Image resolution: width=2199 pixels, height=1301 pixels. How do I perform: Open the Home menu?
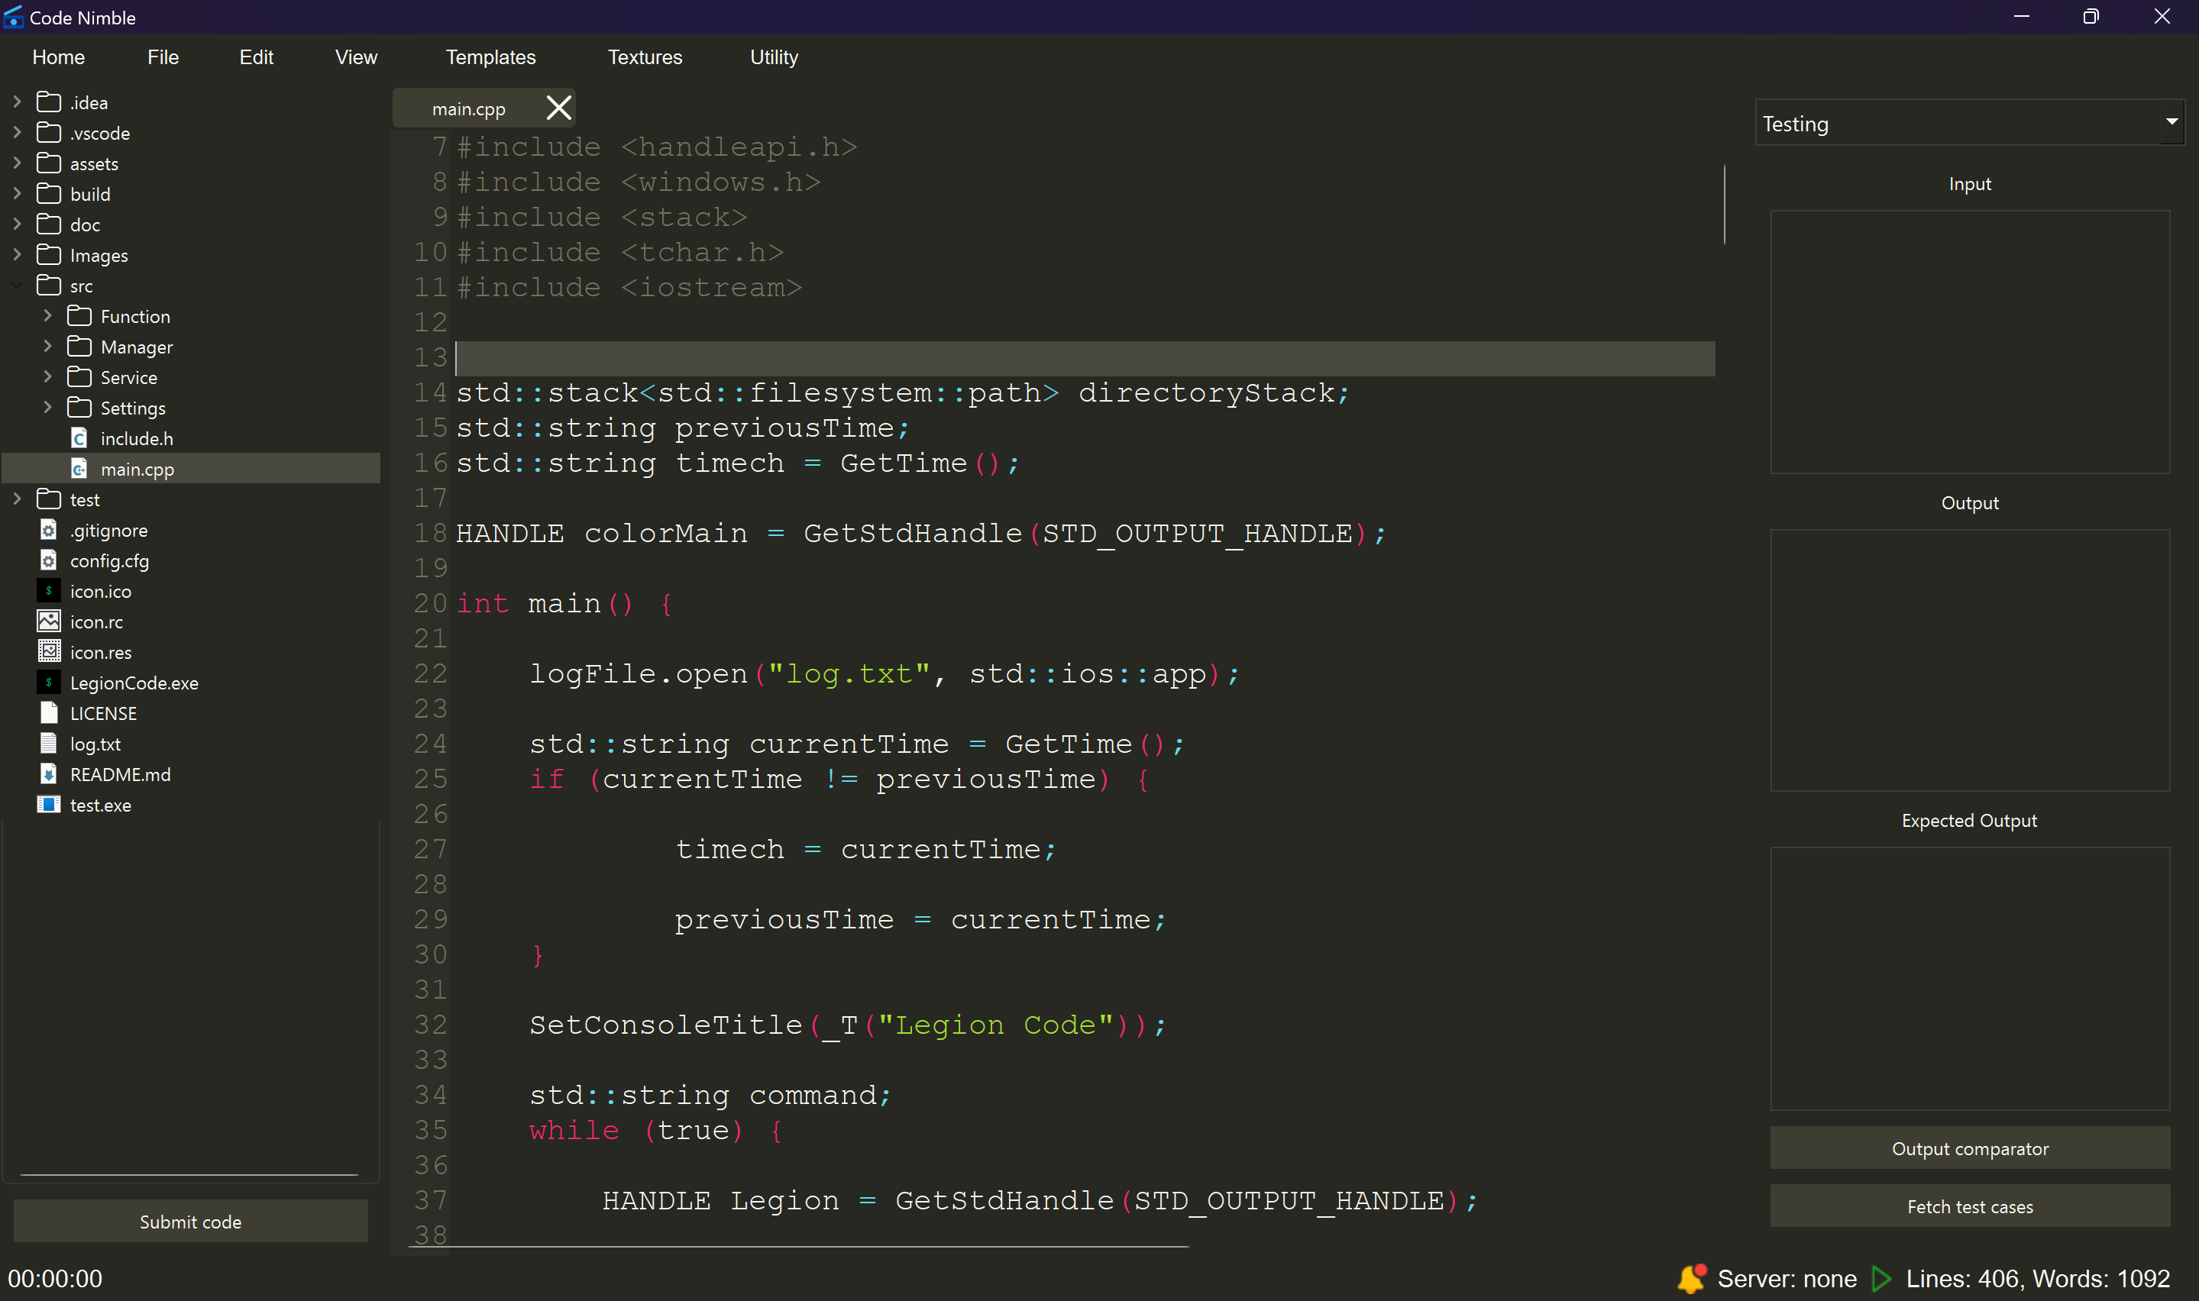tap(58, 58)
